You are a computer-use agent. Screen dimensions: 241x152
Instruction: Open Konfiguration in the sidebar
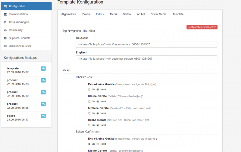coord(26,6)
